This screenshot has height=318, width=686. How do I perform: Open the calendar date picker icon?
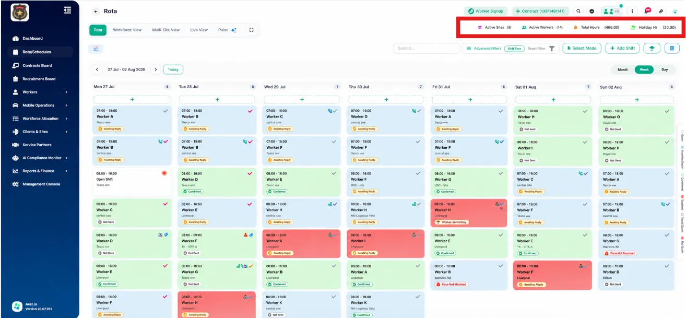tap(672, 48)
